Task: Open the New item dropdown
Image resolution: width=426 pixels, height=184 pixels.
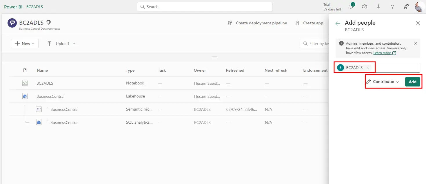Action: [25, 44]
